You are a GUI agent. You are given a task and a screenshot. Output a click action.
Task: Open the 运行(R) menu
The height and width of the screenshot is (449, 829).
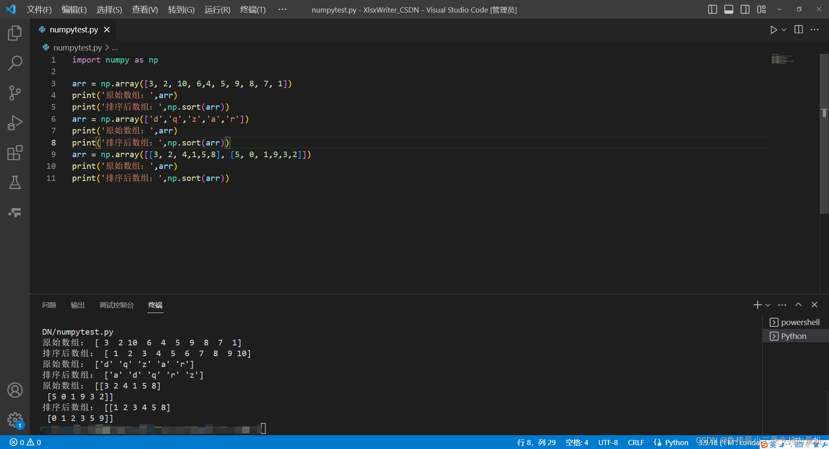[218, 9]
